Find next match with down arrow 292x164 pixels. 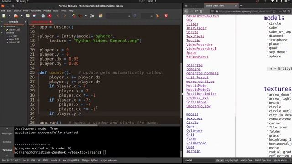point(222,160)
